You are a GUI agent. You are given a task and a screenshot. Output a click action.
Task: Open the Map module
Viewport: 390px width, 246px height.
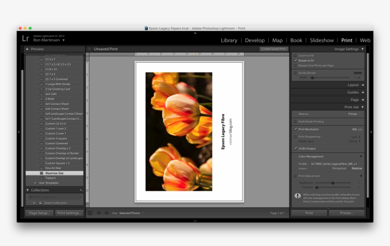(x=277, y=40)
